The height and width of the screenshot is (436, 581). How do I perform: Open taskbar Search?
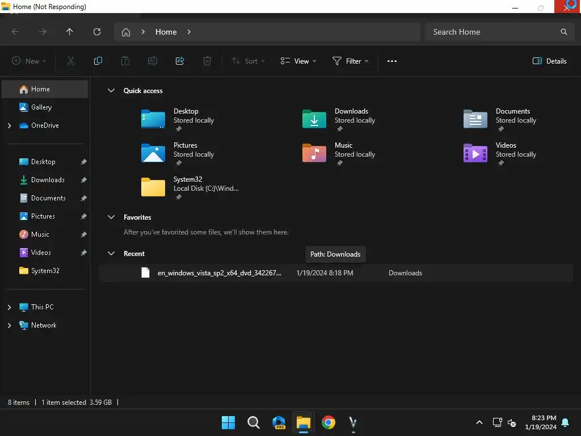[254, 422]
